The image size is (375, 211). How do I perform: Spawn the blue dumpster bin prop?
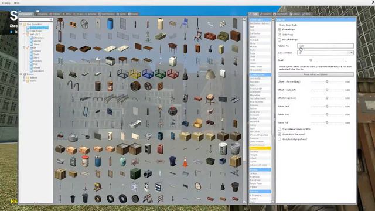(173, 162)
